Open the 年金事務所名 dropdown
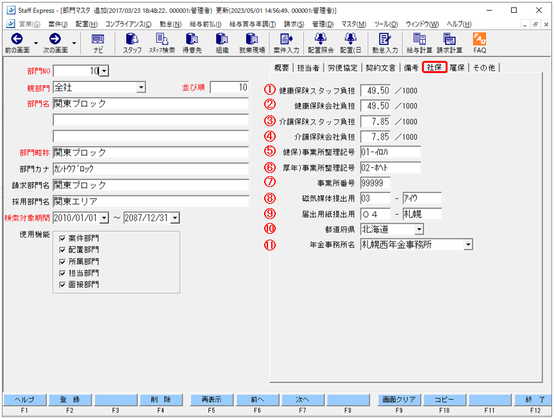The height and width of the screenshot is (419, 554). pos(468,244)
